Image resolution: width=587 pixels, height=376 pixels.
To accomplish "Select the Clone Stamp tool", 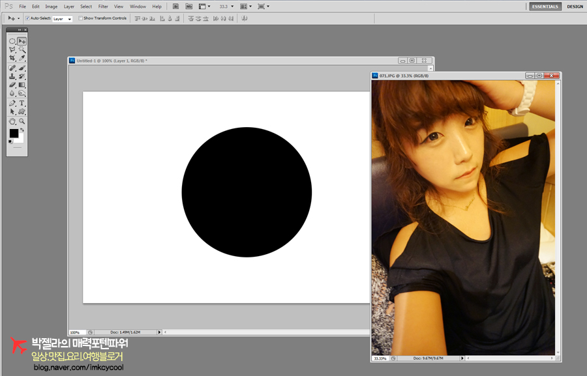I will (x=12, y=76).
